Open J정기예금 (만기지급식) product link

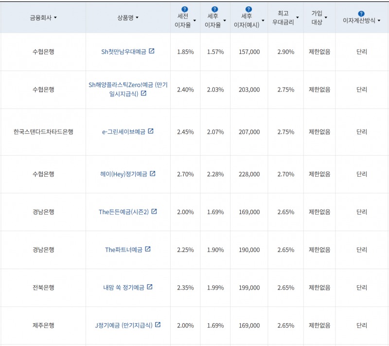(x=124, y=325)
